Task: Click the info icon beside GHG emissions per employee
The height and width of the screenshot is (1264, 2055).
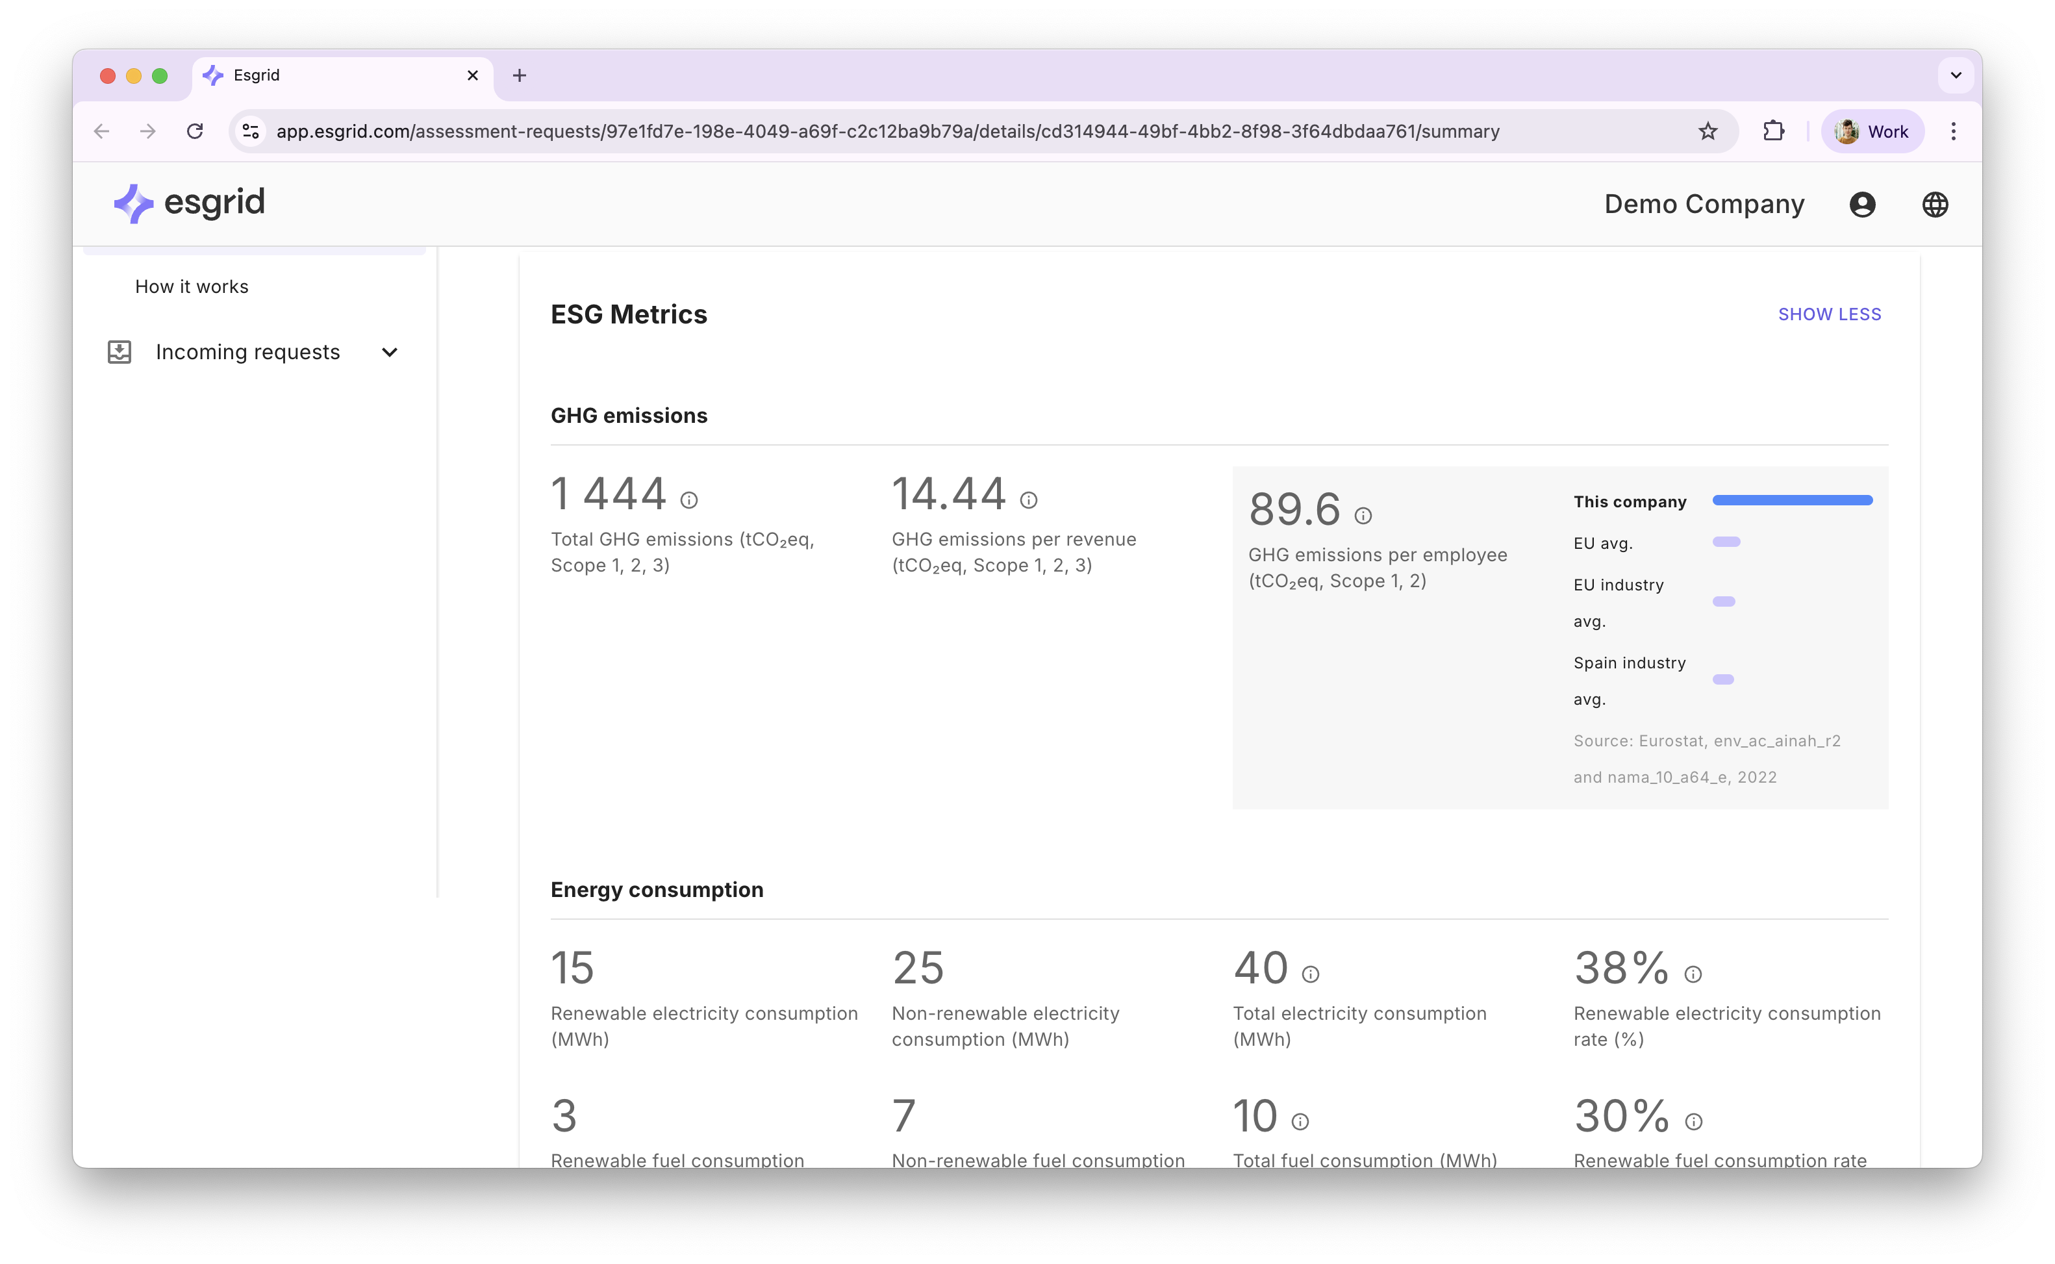Action: [1364, 516]
